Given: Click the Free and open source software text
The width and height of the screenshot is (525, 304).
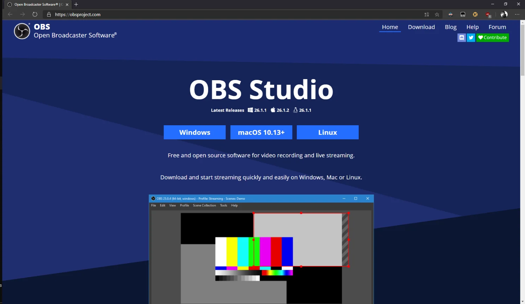Looking at the screenshot, I should (261, 155).
